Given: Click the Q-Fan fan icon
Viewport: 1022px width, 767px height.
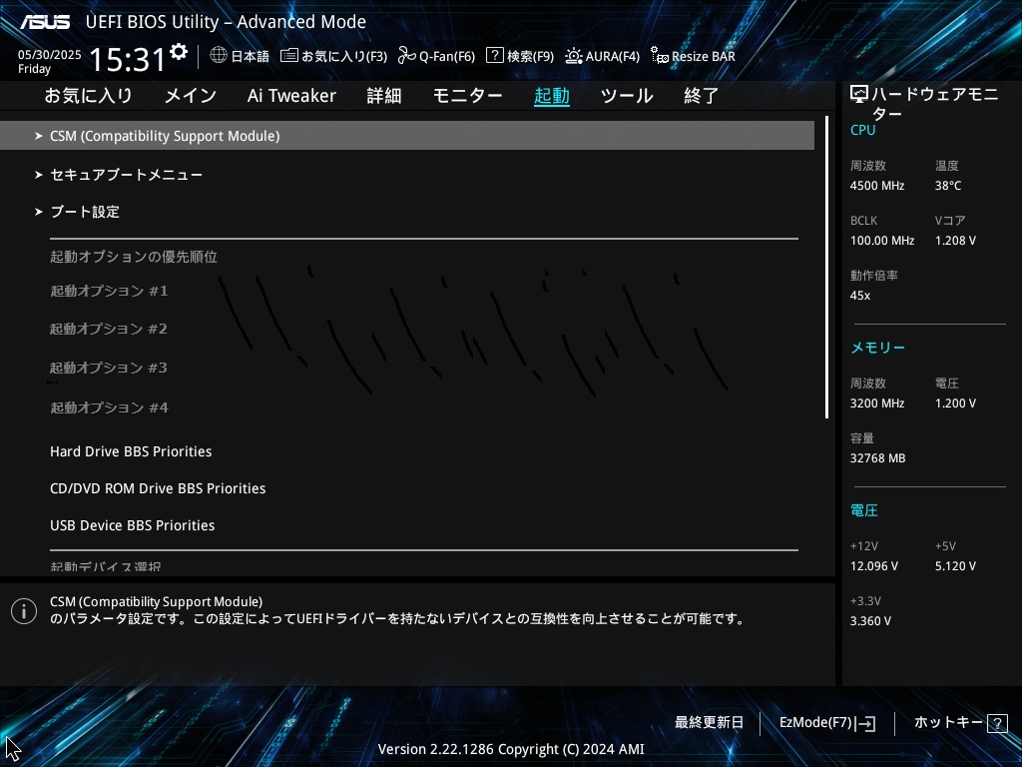Looking at the screenshot, I should (407, 56).
